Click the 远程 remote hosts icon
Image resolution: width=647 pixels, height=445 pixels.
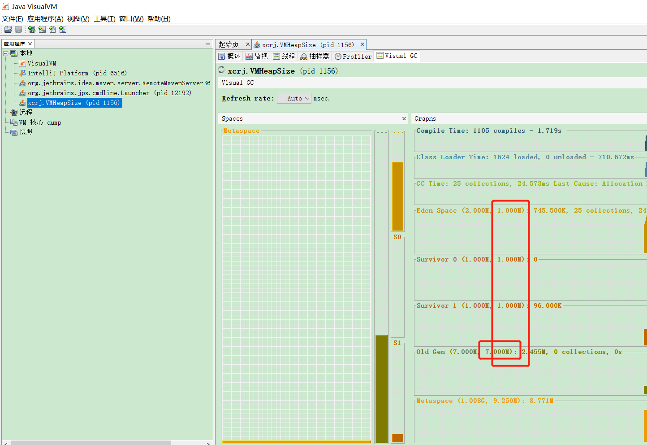point(14,113)
